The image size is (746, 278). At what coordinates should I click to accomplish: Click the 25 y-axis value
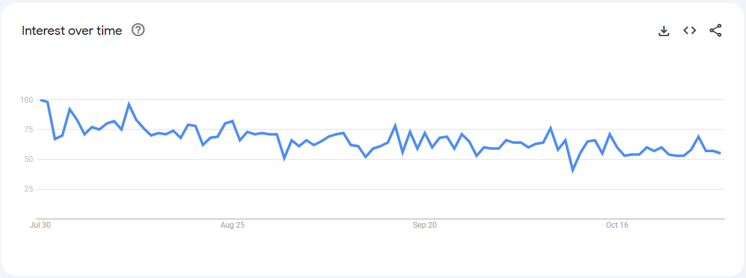[28, 189]
